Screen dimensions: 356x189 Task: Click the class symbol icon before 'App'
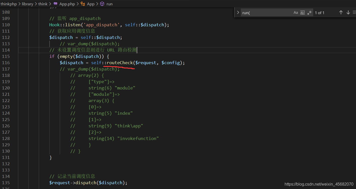pos(83,4)
